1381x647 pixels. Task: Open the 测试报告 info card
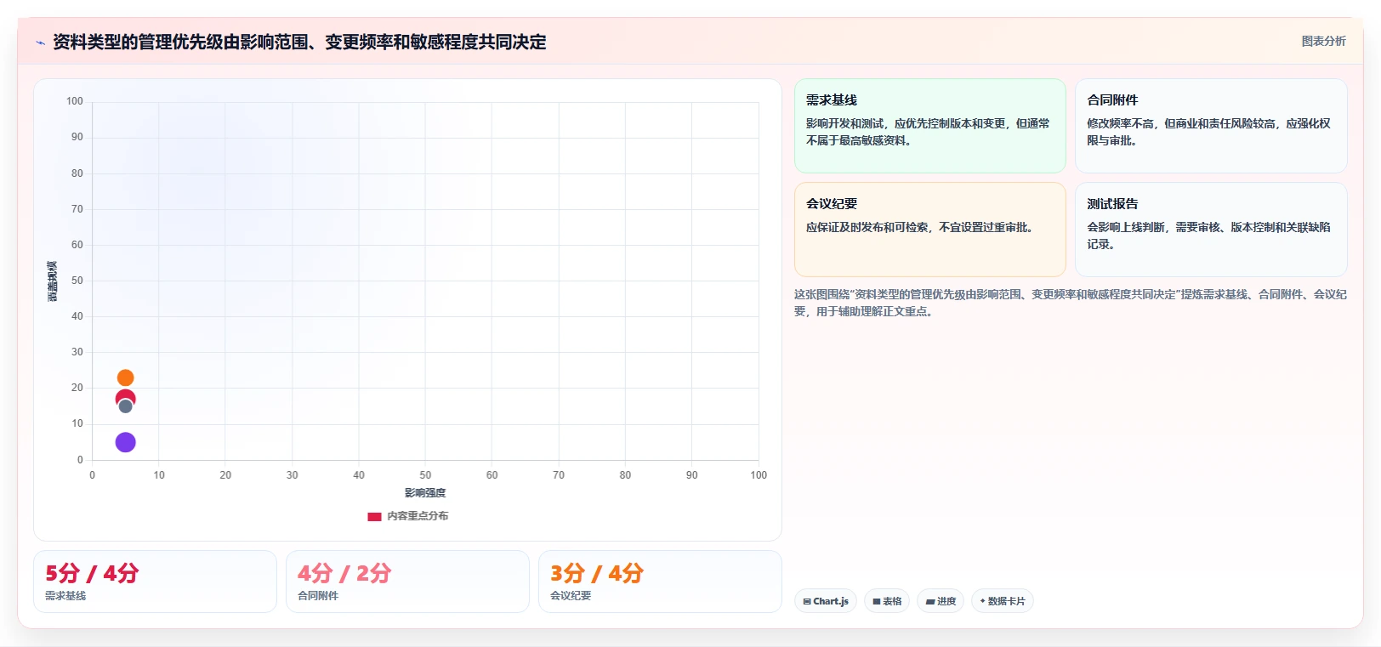[x=1211, y=230]
